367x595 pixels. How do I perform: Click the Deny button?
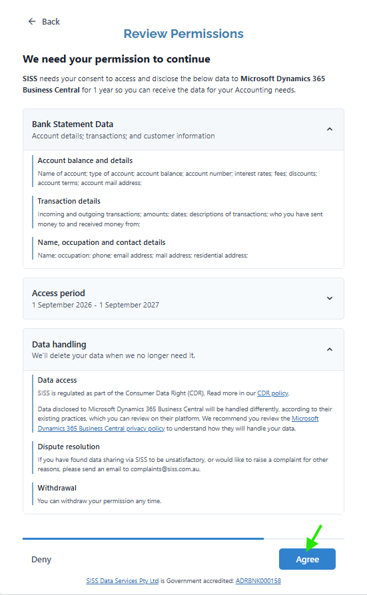[41, 559]
